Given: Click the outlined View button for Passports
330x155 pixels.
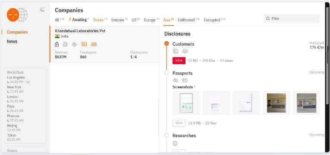Looking at the screenshot, I should pos(179,123).
